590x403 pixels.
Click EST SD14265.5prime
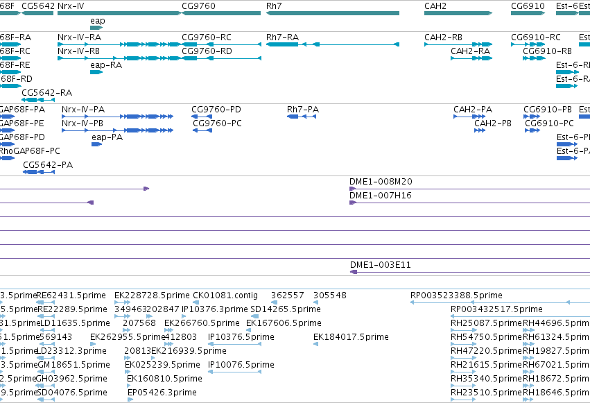[x=254, y=316]
